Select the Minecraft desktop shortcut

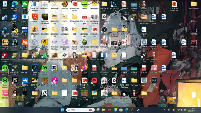[x=45, y=82]
